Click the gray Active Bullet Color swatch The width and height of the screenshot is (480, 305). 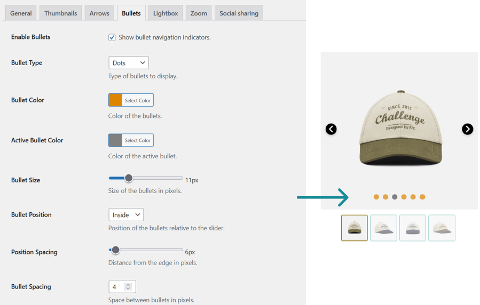[115, 140]
